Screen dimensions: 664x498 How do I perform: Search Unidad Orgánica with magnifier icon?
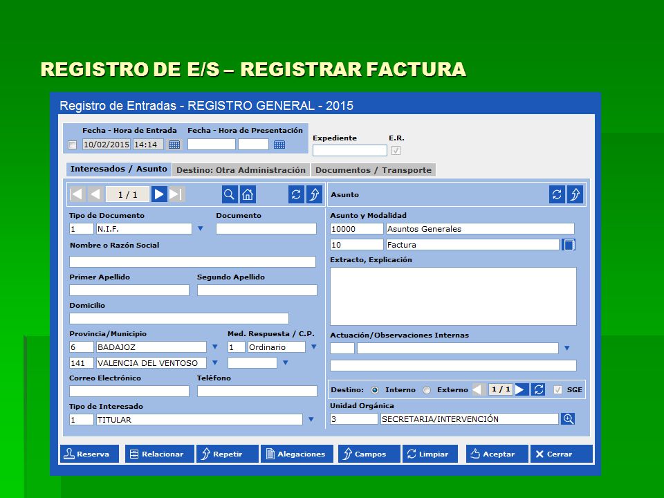click(x=568, y=419)
